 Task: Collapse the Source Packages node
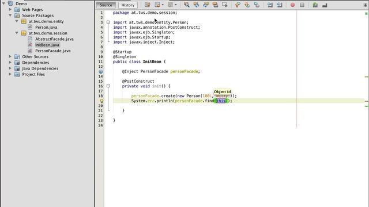pos(10,16)
